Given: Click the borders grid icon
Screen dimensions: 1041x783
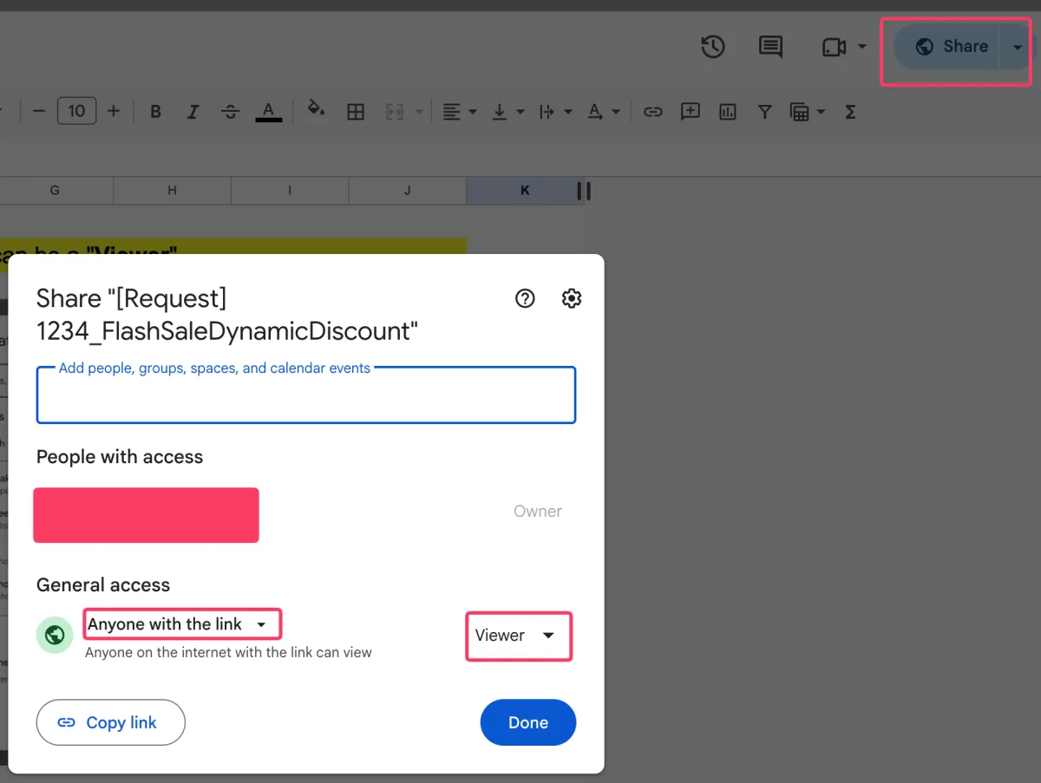Looking at the screenshot, I should click(356, 111).
